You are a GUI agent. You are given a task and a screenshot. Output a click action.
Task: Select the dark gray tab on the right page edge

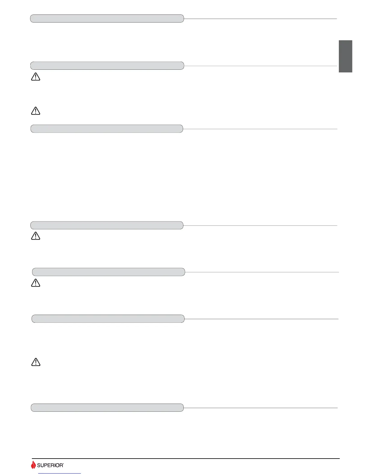pyautogui.click(x=345, y=56)
